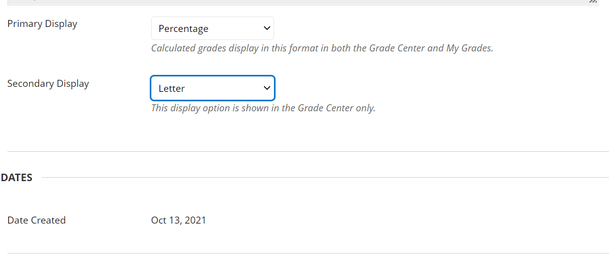Click the divider line below Date Created
Screen dimensions: 609x257
click(x=308, y=253)
